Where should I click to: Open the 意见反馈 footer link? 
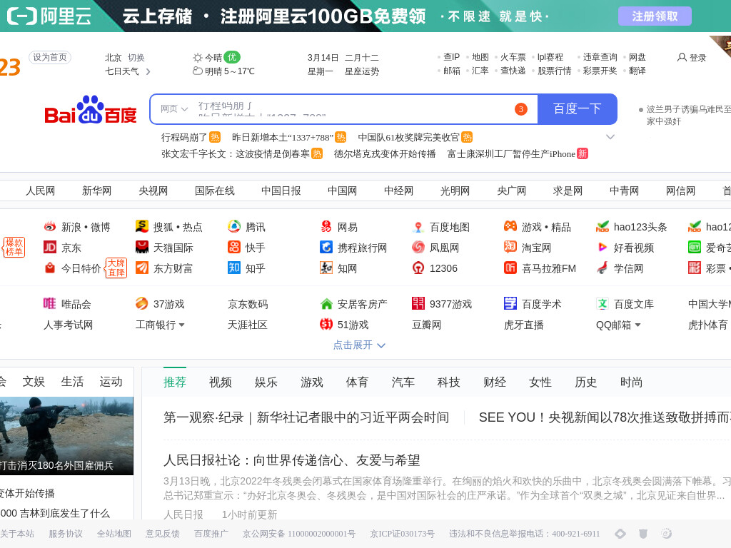[162, 534]
